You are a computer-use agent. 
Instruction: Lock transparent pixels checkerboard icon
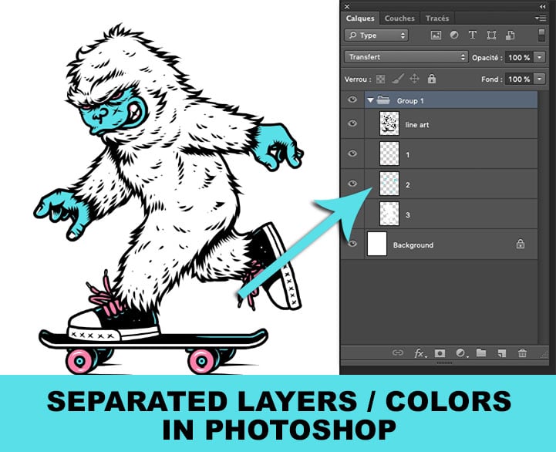pyautogui.click(x=380, y=79)
